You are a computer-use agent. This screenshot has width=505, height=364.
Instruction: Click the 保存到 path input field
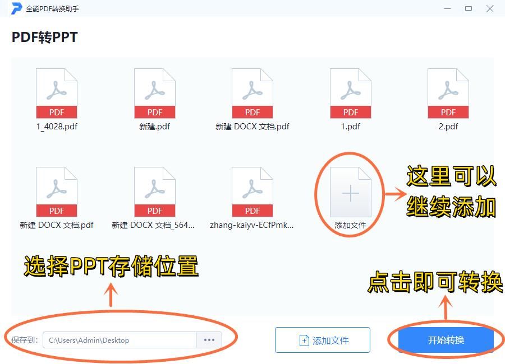click(120, 340)
